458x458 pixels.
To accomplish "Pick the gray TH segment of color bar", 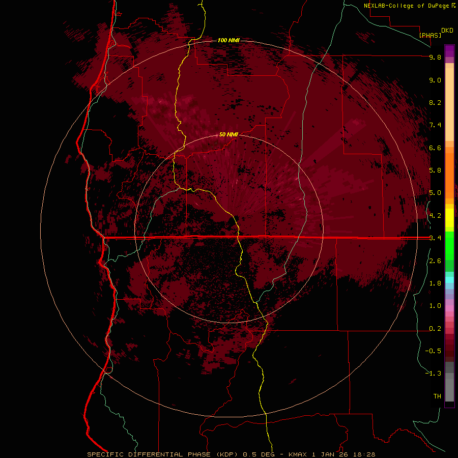I will (x=449, y=390).
